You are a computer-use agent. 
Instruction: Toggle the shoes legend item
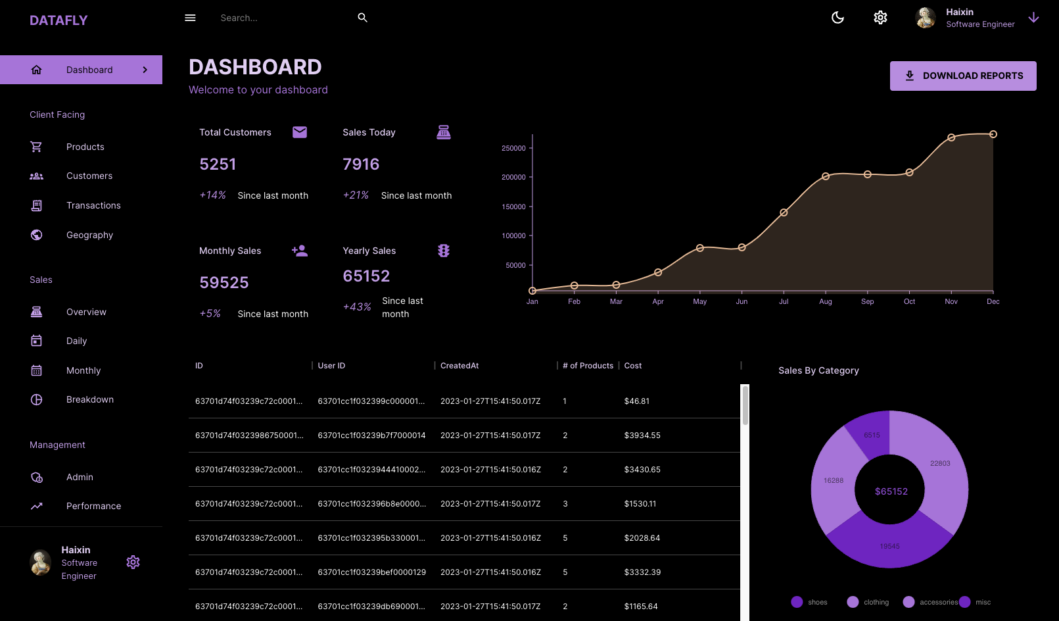[809, 602]
